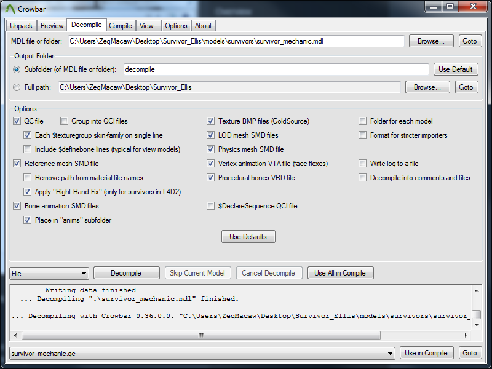Open the File mode dropdown
Image resolution: width=492 pixels, height=369 pixels.
click(49, 273)
